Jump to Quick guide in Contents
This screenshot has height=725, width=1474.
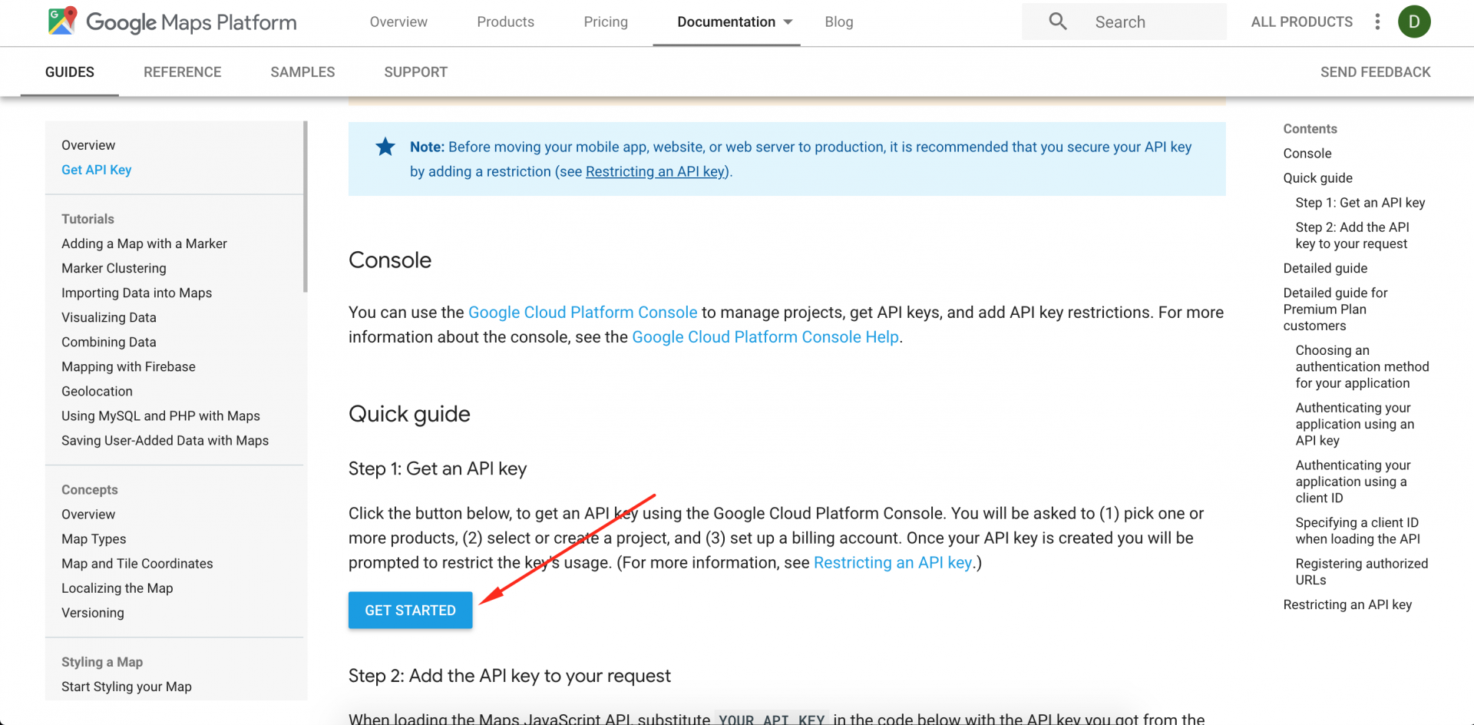[x=1318, y=177]
